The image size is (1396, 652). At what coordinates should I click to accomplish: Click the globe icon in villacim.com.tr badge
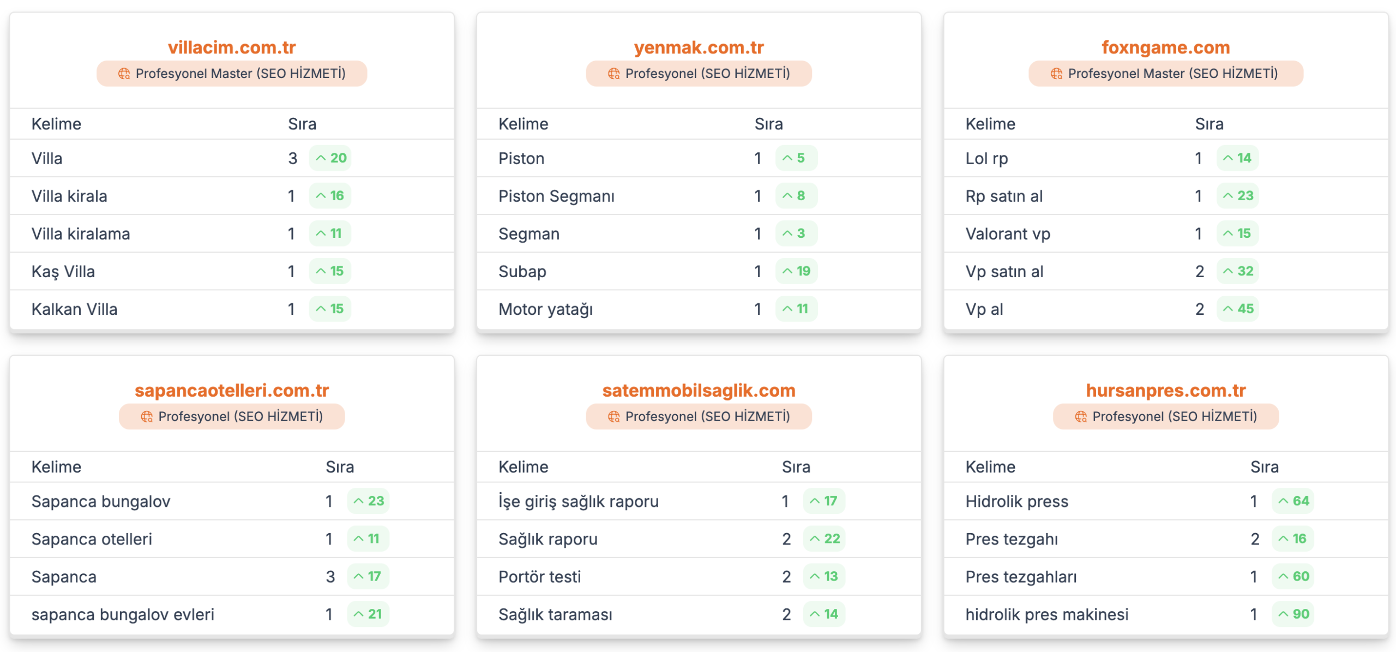tap(124, 74)
